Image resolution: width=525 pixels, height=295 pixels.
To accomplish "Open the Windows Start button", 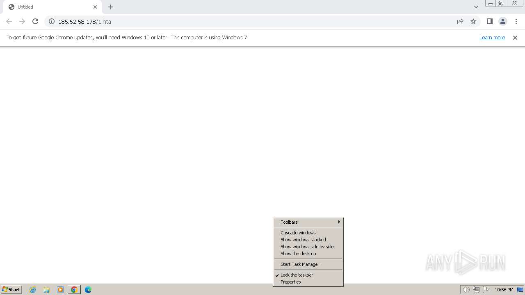I will tap(11, 290).
